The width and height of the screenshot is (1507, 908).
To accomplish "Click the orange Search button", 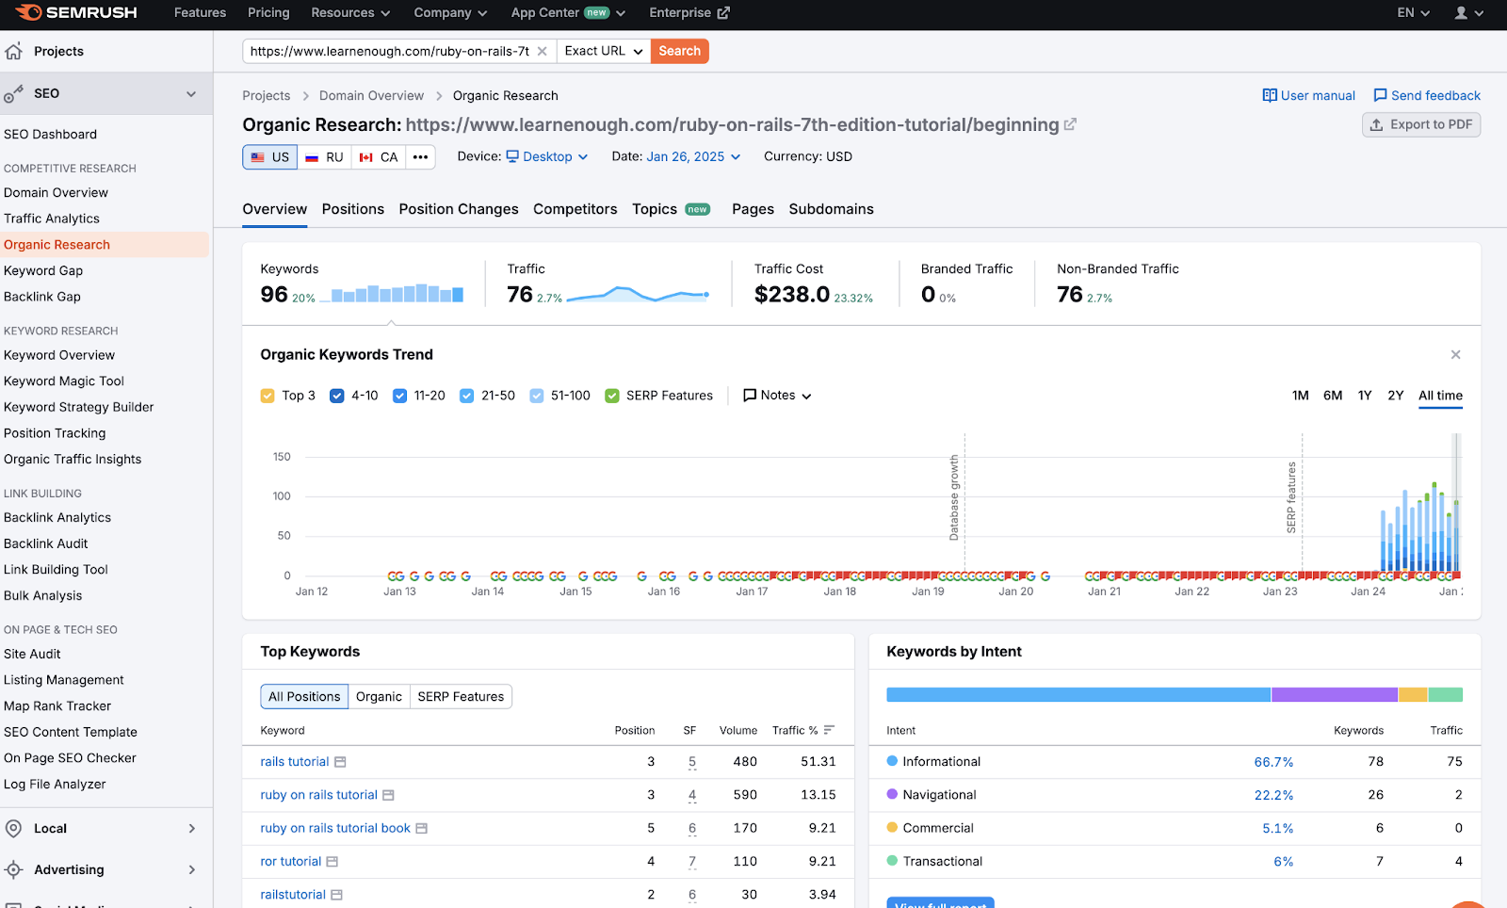I will tap(679, 51).
